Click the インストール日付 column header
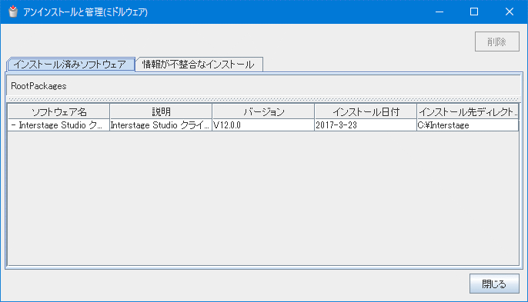Screen dimensions: 528x302 click(366, 111)
